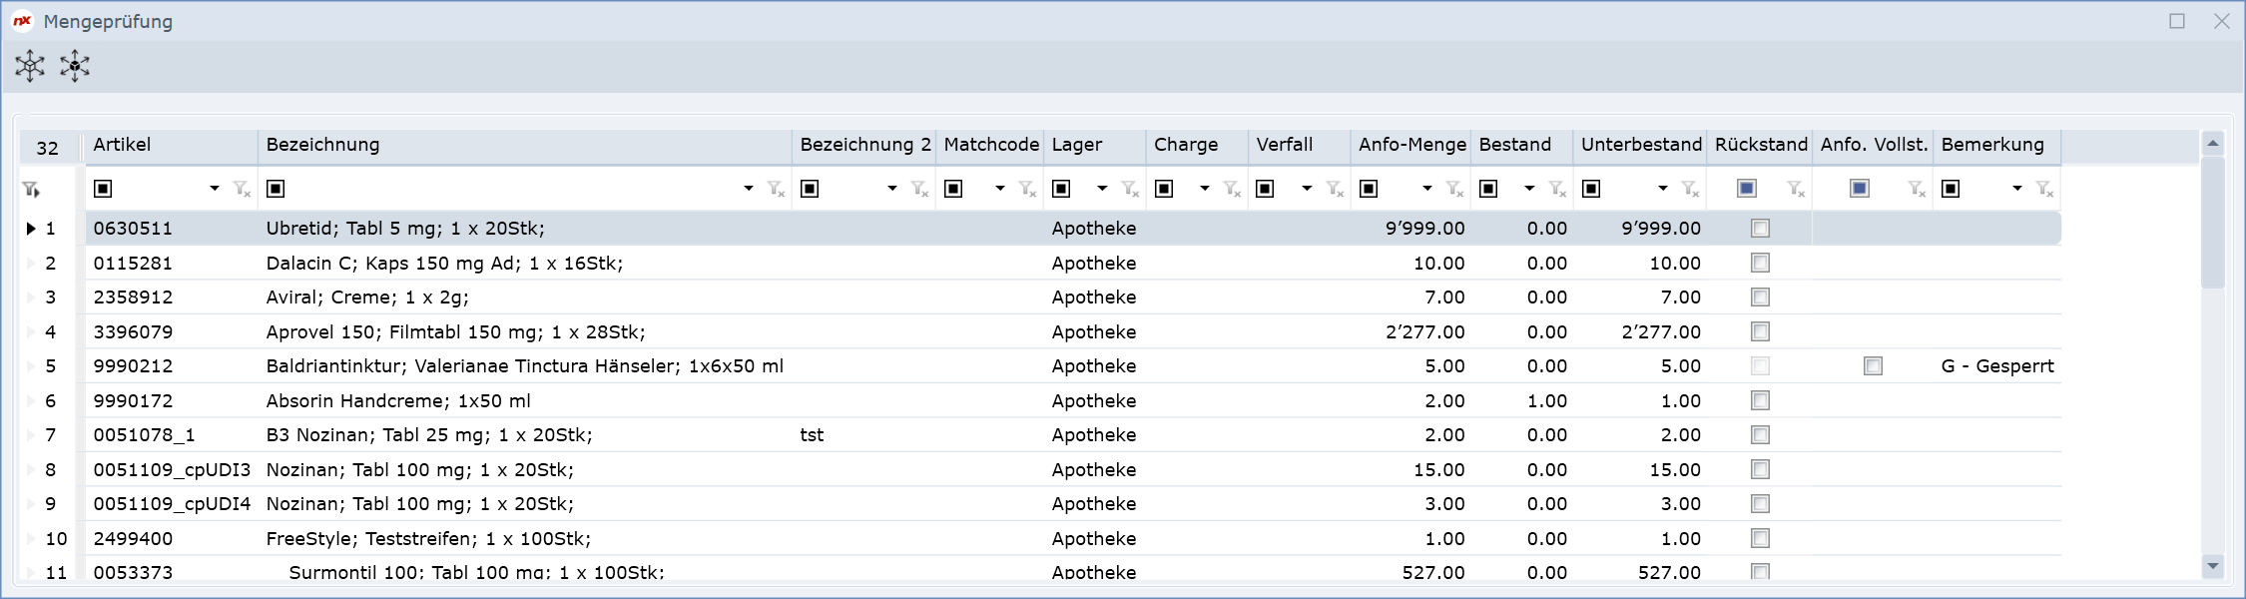
Task: Toggle Rückstand checkbox for Ubretid row
Action: (x=1761, y=229)
